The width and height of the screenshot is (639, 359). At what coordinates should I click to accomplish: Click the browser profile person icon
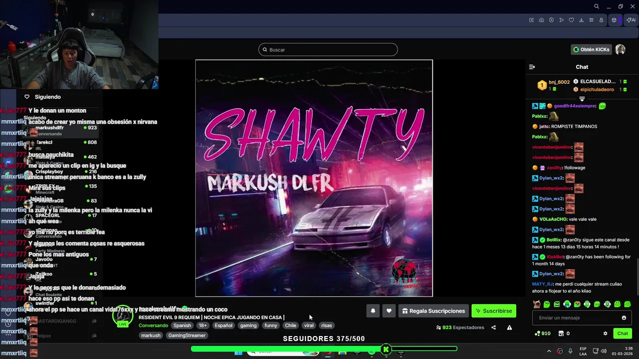[x=602, y=20]
